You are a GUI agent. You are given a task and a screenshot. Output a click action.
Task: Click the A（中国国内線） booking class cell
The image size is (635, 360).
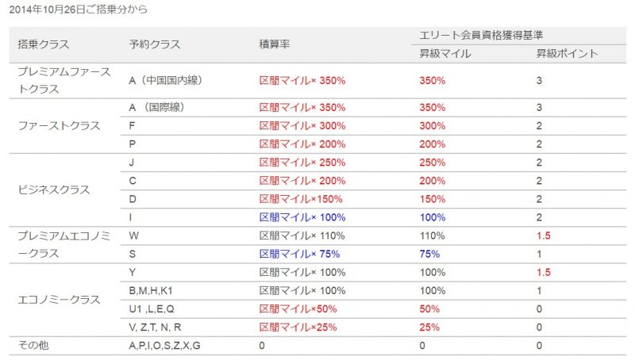coord(165,81)
